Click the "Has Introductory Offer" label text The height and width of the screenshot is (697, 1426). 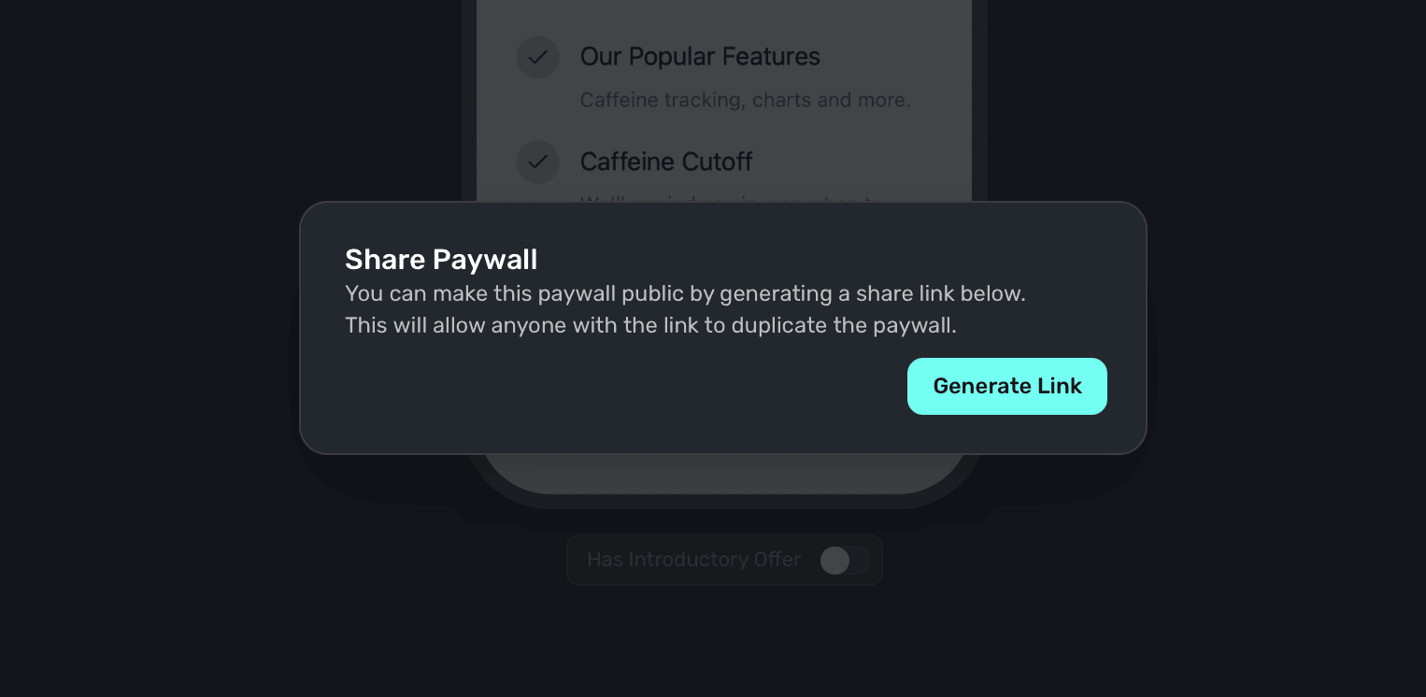pos(693,560)
